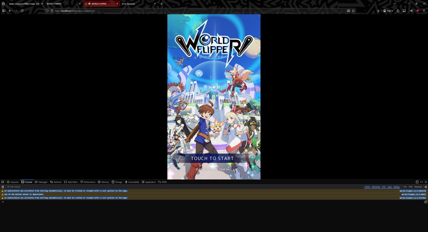The height and width of the screenshot is (232, 428).
Task: Toggle the Info console filter
Action: [x=384, y=187]
